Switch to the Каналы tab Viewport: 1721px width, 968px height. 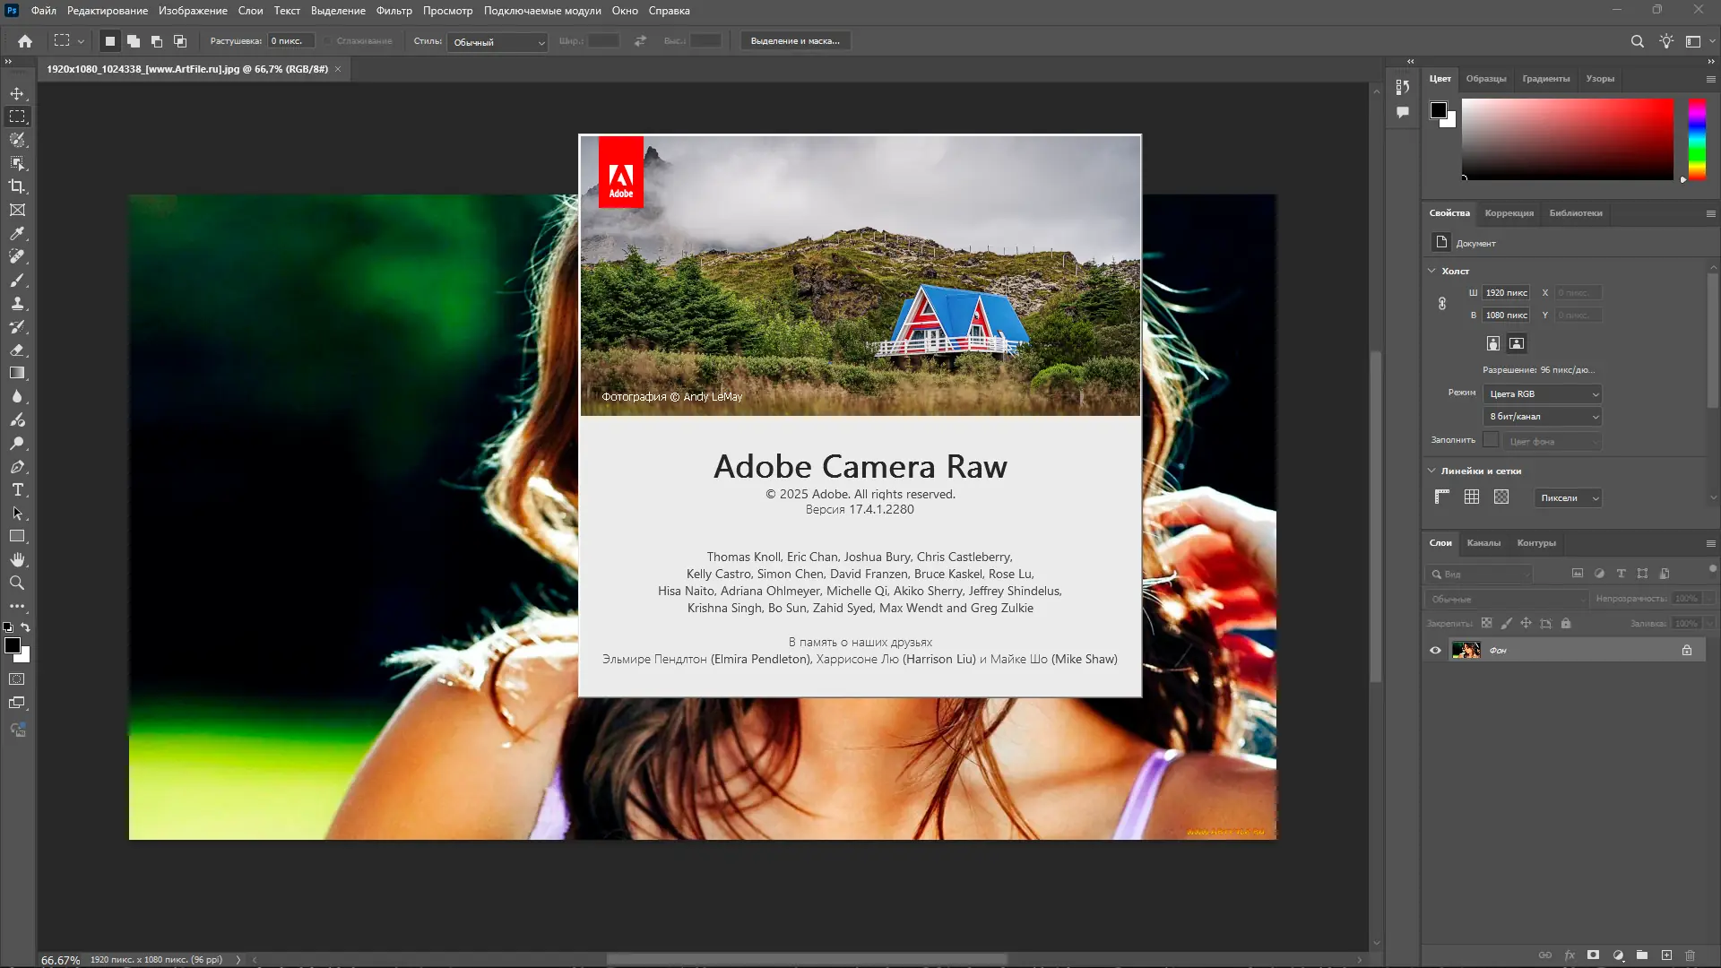[1483, 543]
